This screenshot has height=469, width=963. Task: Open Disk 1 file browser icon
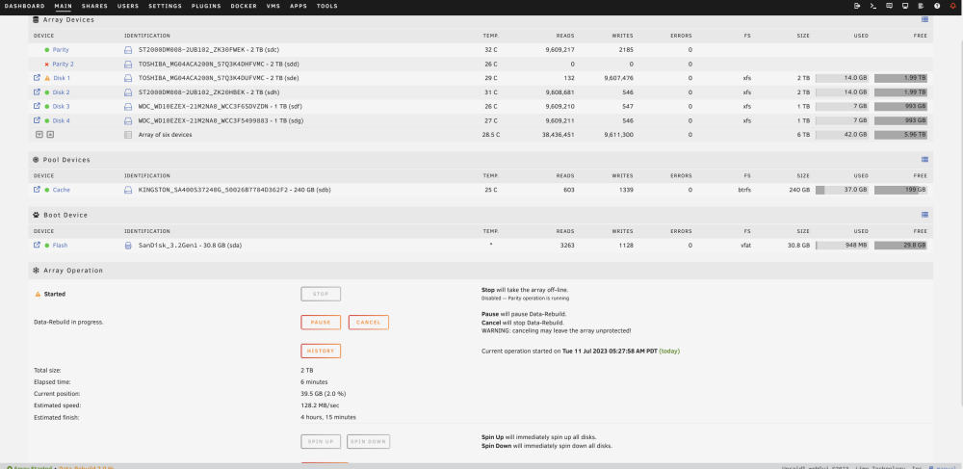tap(37, 78)
